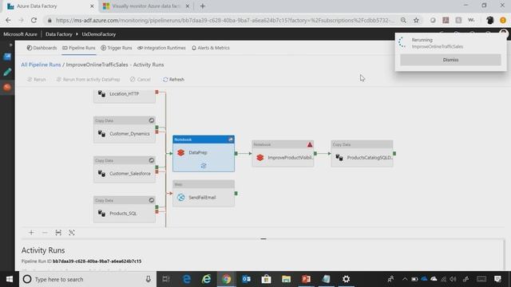Image resolution: width=511 pixels, height=287 pixels.
Task: Refresh the activity runs view
Action: tap(174, 80)
